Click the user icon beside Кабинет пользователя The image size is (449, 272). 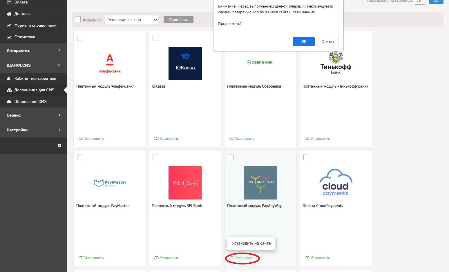(9, 79)
